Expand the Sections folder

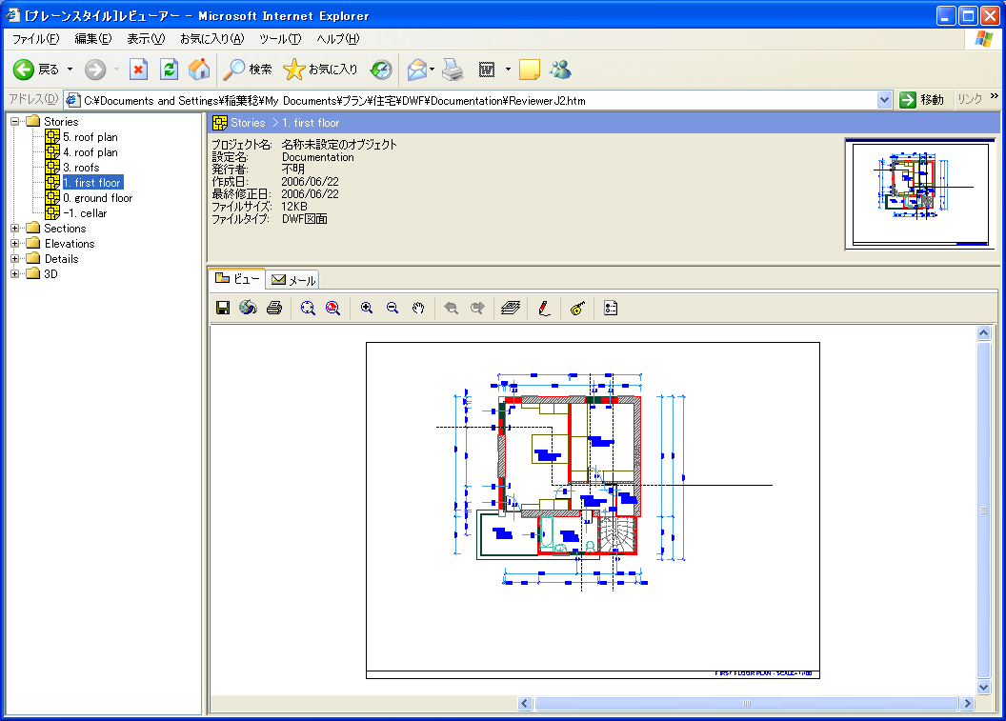pyautogui.click(x=15, y=228)
